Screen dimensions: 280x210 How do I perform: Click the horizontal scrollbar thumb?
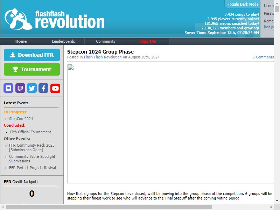coord(109,207)
